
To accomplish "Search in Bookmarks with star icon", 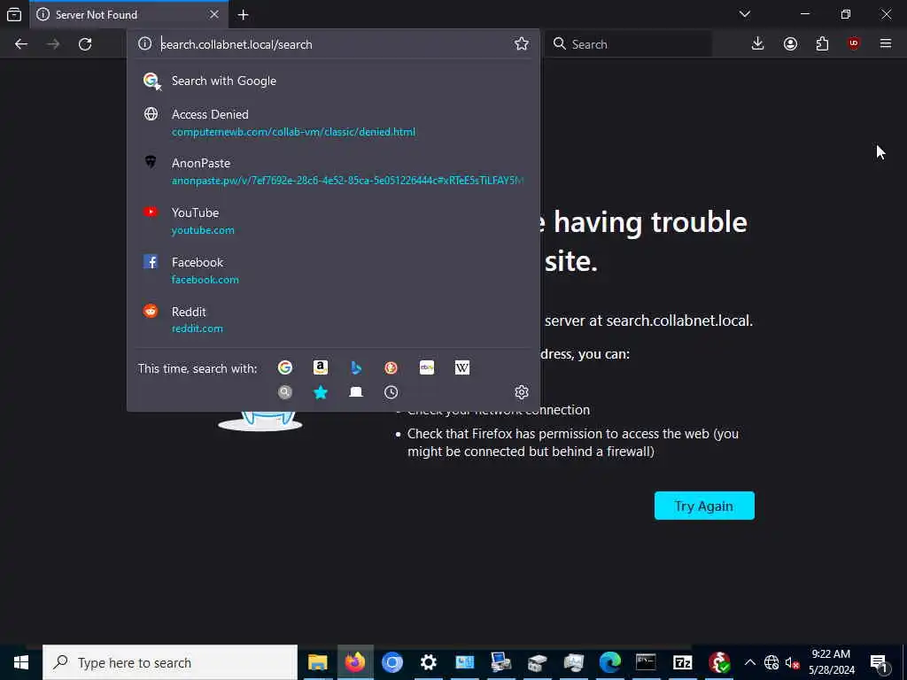I will 321,392.
